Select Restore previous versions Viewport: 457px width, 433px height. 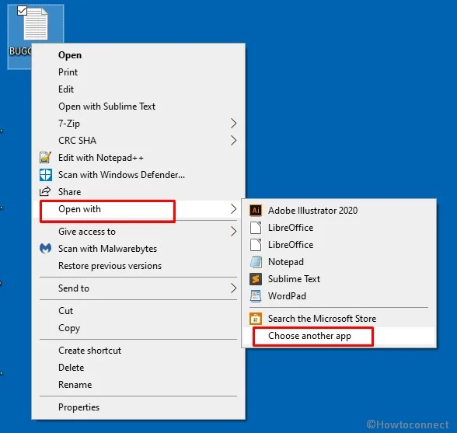pyautogui.click(x=138, y=266)
